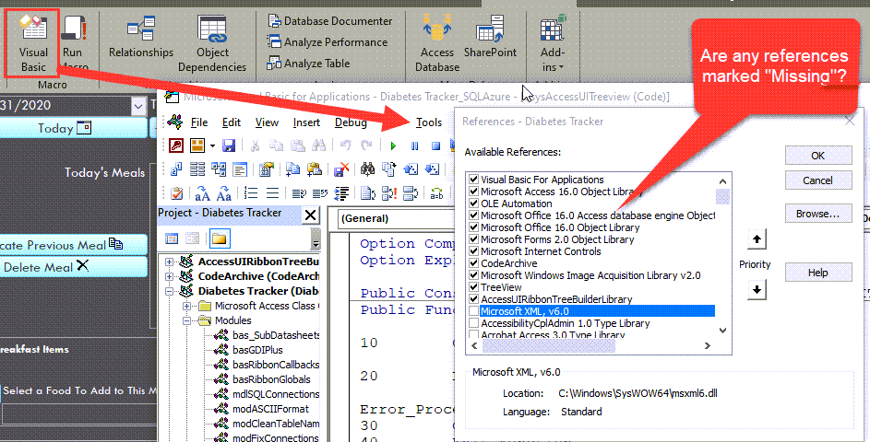
Task: Open the (General) object combo box
Action: (395, 219)
